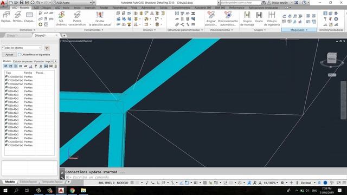Click the Plot icon in quick access toolbar
The height and width of the screenshot is (195, 347).
pyautogui.click(x=33, y=3)
